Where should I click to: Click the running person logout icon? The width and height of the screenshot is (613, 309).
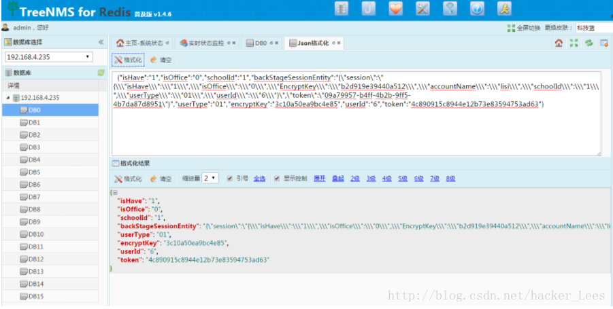pyautogui.click(x=504, y=9)
